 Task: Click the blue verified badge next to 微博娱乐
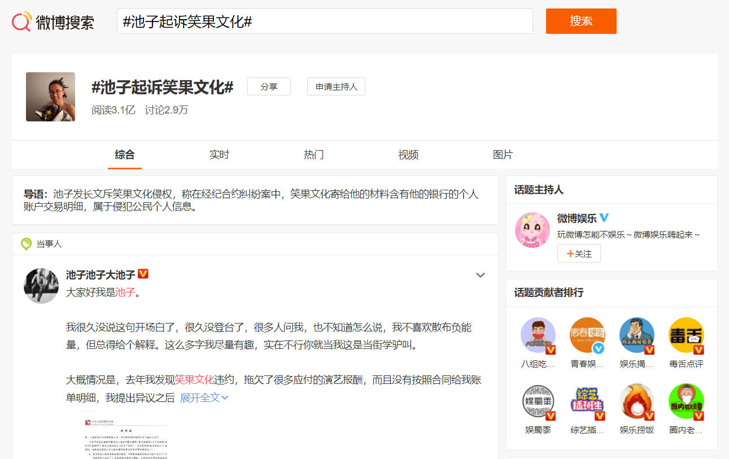click(604, 217)
